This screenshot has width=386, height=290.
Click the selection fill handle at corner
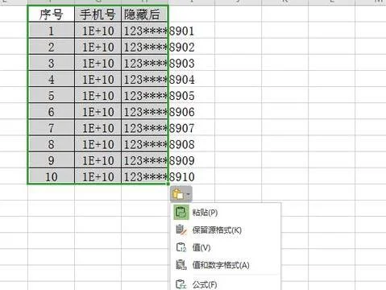(168, 184)
